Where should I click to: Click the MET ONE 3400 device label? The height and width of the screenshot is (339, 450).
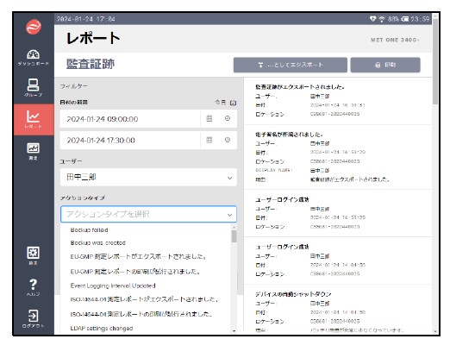click(395, 40)
